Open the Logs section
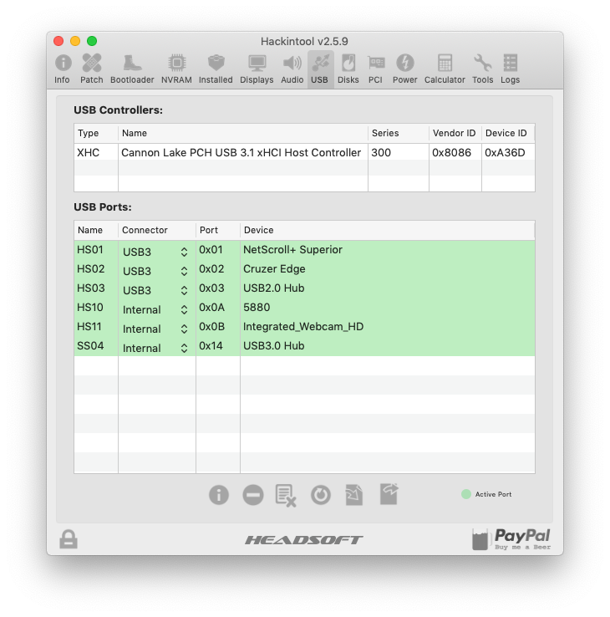This screenshot has height=617, width=610. (x=510, y=69)
